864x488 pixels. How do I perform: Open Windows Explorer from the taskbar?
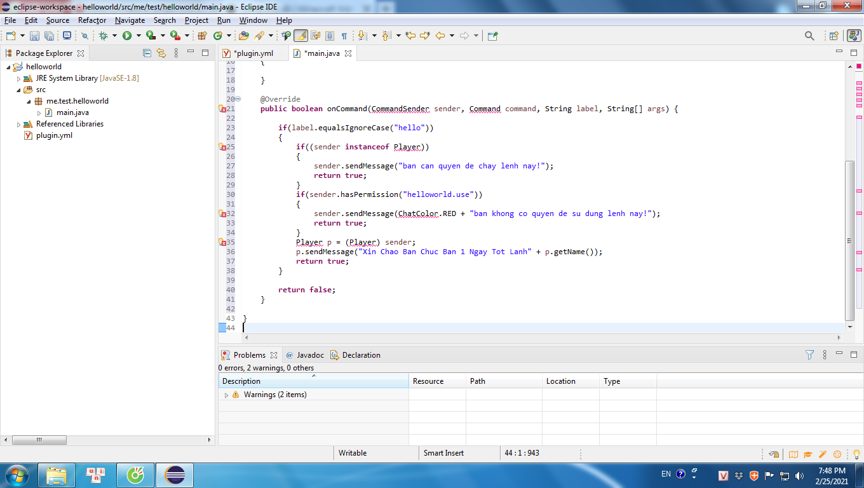point(57,475)
